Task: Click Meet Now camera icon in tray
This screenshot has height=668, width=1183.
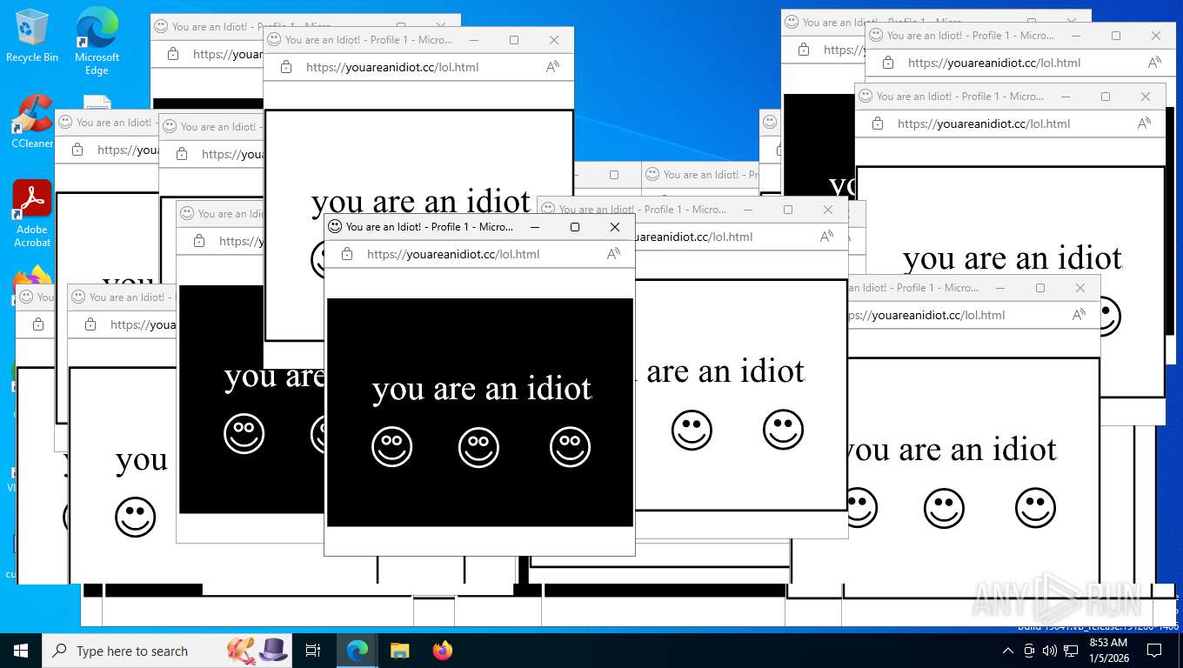Action: (1029, 651)
